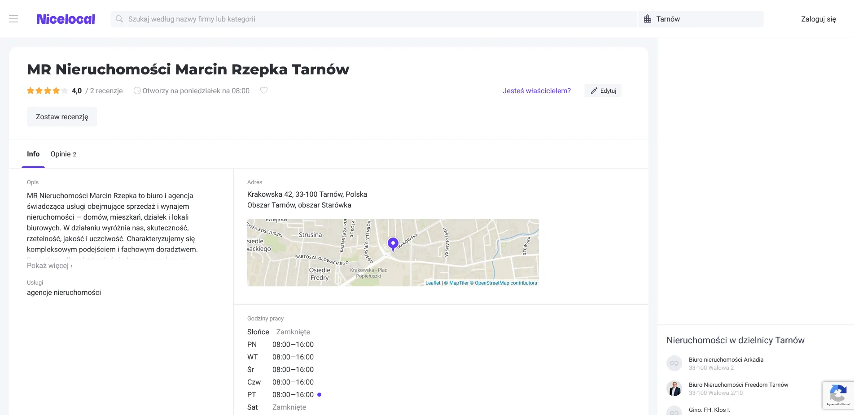Open Biuro Nieruchomości Freedom Tarnów listing
Image resolution: width=854 pixels, height=415 pixels.
[738, 385]
